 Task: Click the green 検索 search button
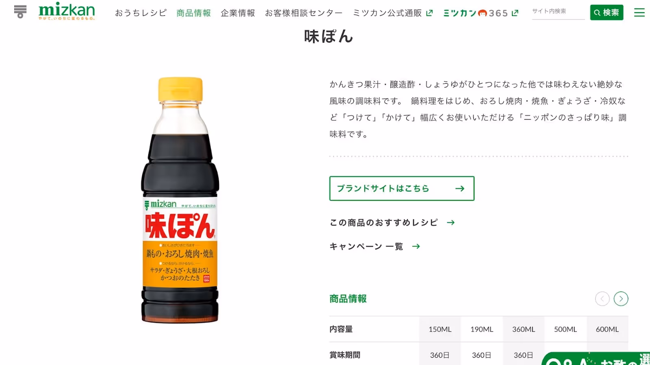607,13
